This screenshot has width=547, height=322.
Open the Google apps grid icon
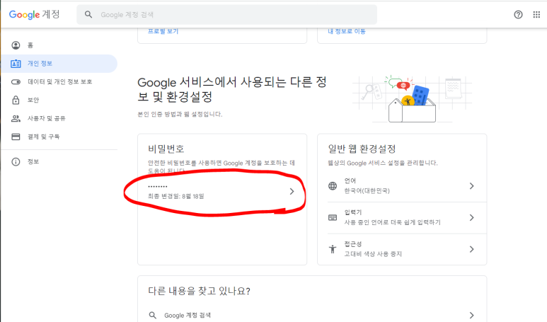point(536,14)
